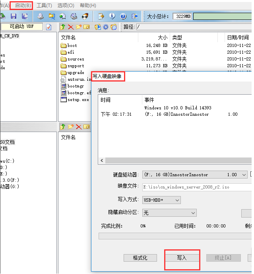The image size is (254, 274).
Task: Click the new folder icon in lower local pane
Action: tap(71, 127)
